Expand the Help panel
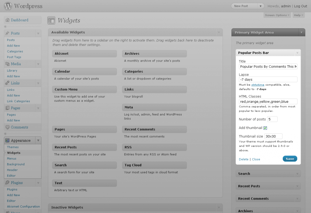Image resolution: width=311 pixels, height=213 pixels. [298, 15]
